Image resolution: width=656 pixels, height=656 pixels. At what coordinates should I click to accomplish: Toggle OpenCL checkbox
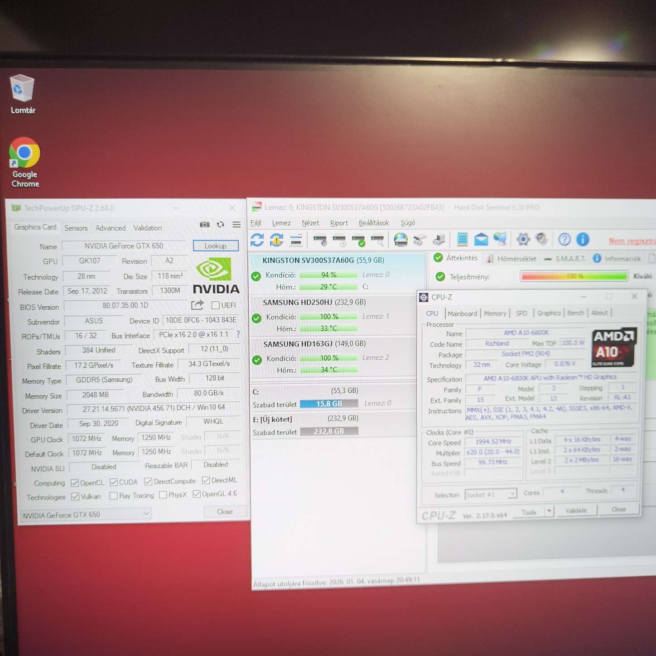pyautogui.click(x=75, y=483)
